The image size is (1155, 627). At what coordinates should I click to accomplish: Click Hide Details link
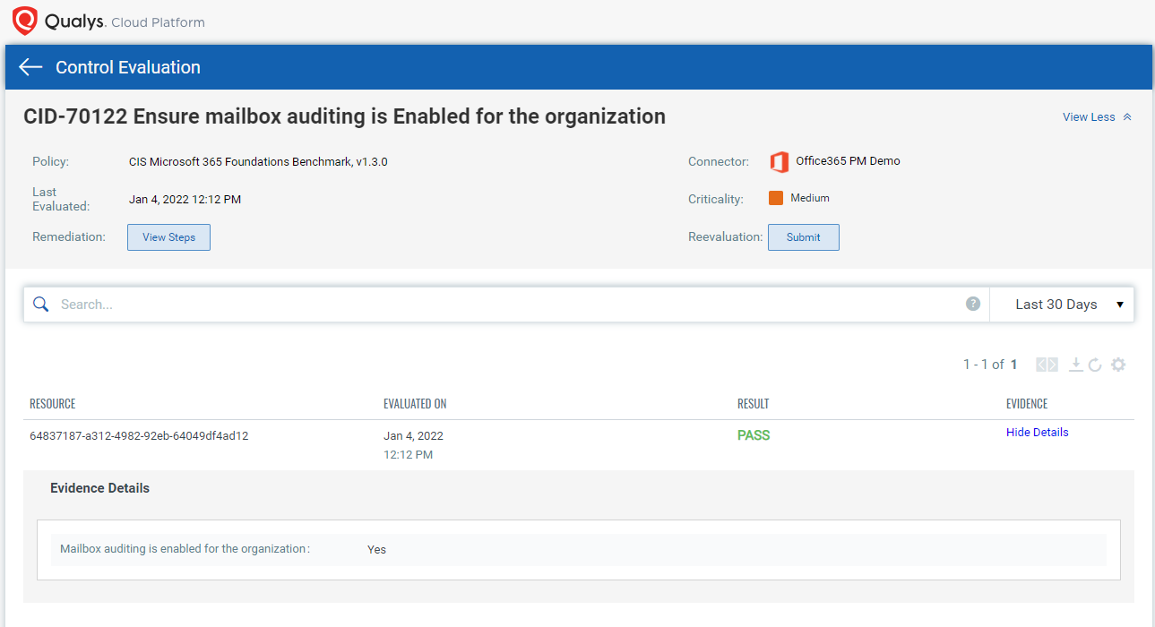(1038, 432)
